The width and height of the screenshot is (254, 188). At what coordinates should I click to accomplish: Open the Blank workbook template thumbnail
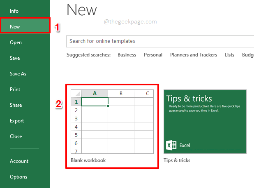pos(112,121)
